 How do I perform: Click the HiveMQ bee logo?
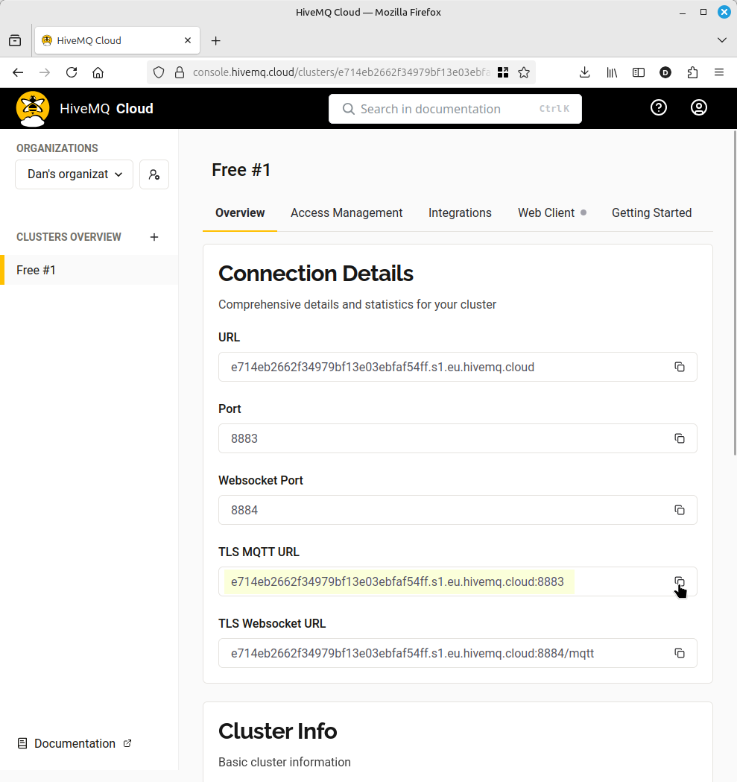tap(33, 108)
